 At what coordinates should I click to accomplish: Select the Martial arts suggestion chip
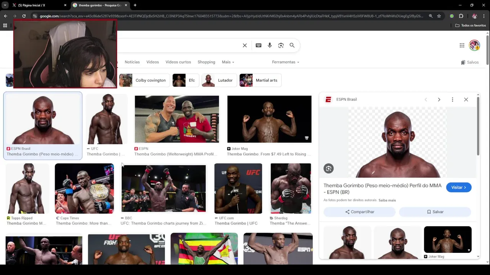click(x=260, y=80)
